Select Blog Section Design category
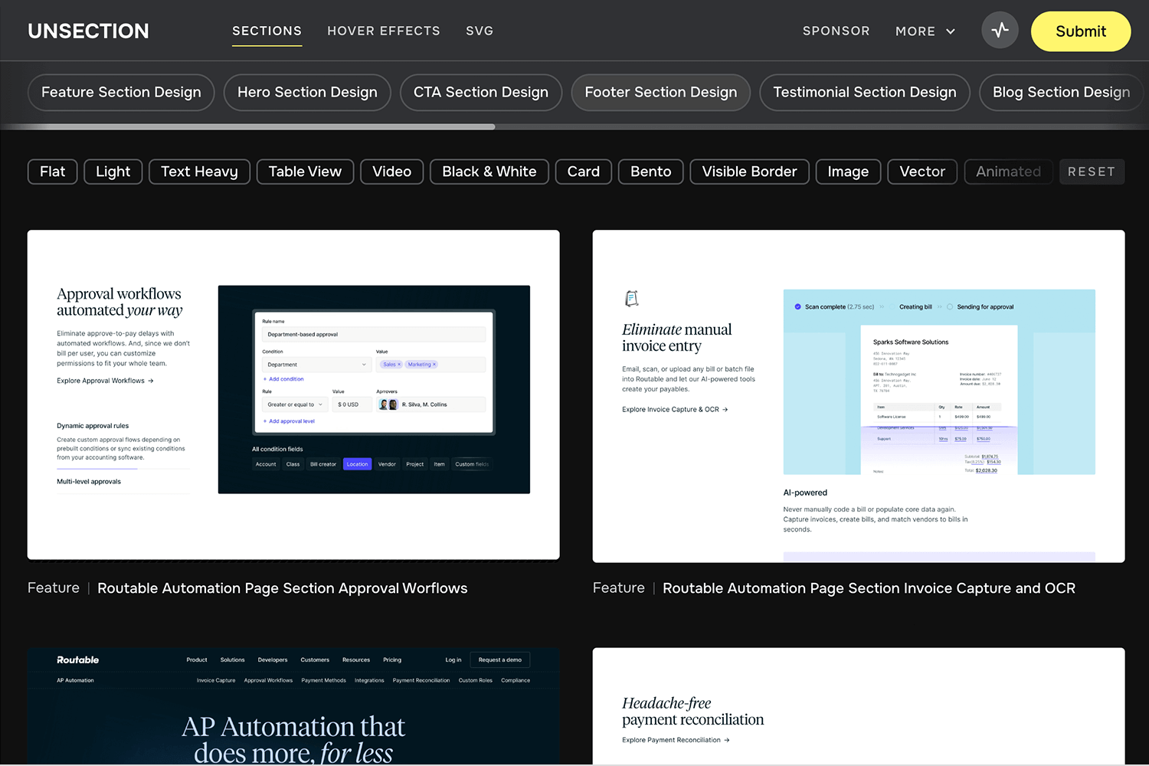Image resolution: width=1149 pixels, height=766 pixels. 1062,92
